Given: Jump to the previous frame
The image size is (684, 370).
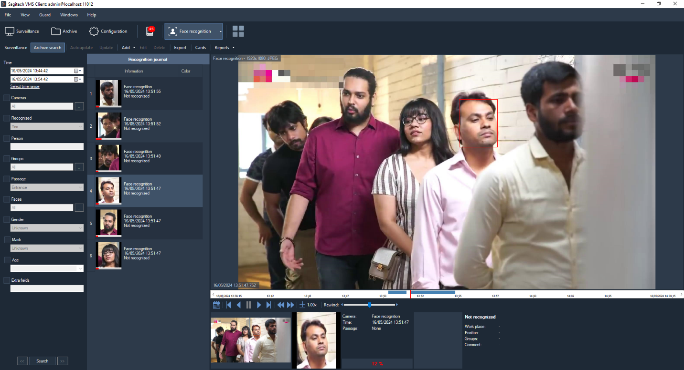Looking at the screenshot, I should point(238,305).
